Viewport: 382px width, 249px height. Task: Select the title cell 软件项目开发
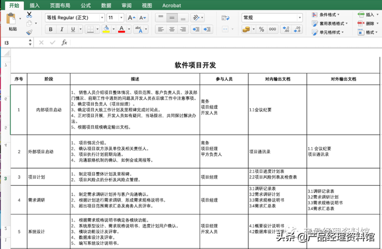pyautogui.click(x=195, y=65)
